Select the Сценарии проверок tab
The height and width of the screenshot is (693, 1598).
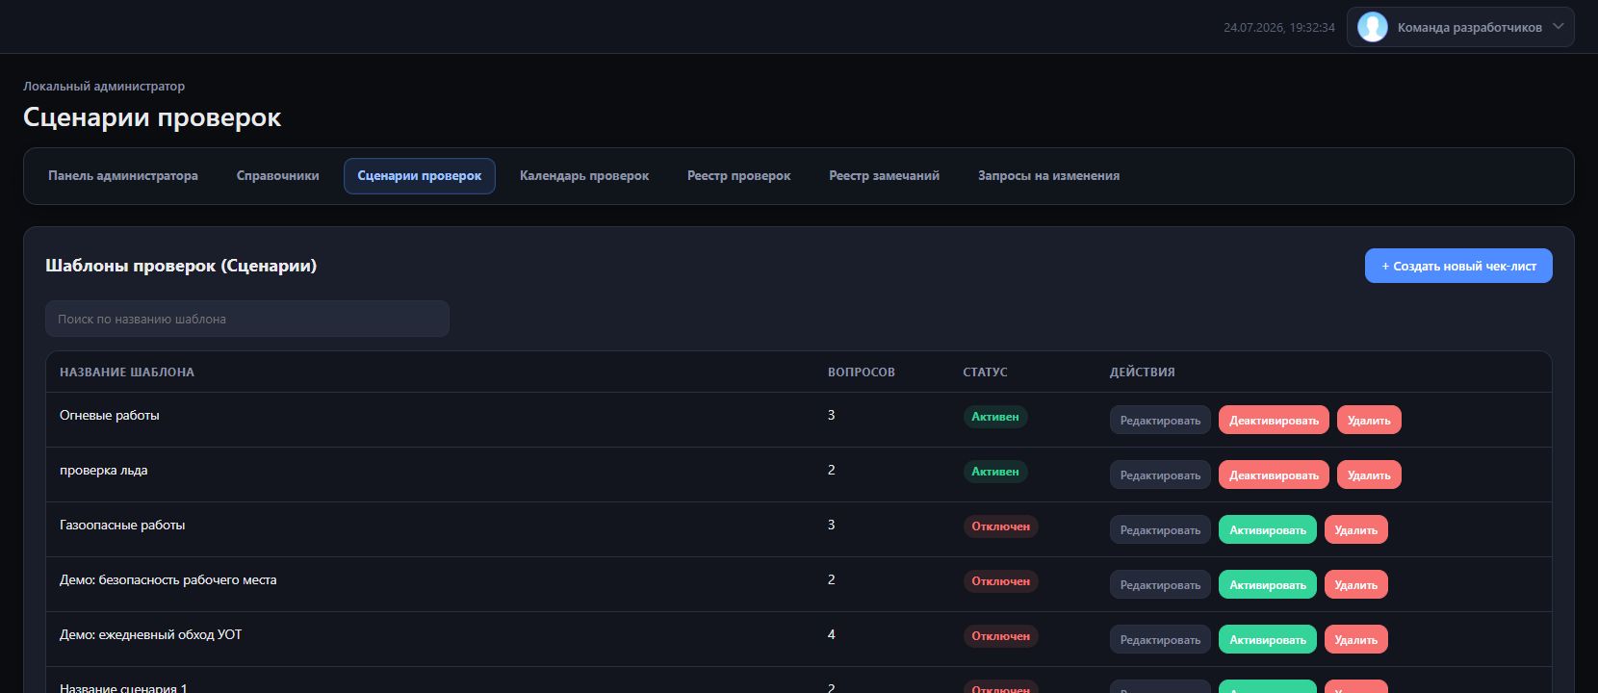(x=419, y=176)
